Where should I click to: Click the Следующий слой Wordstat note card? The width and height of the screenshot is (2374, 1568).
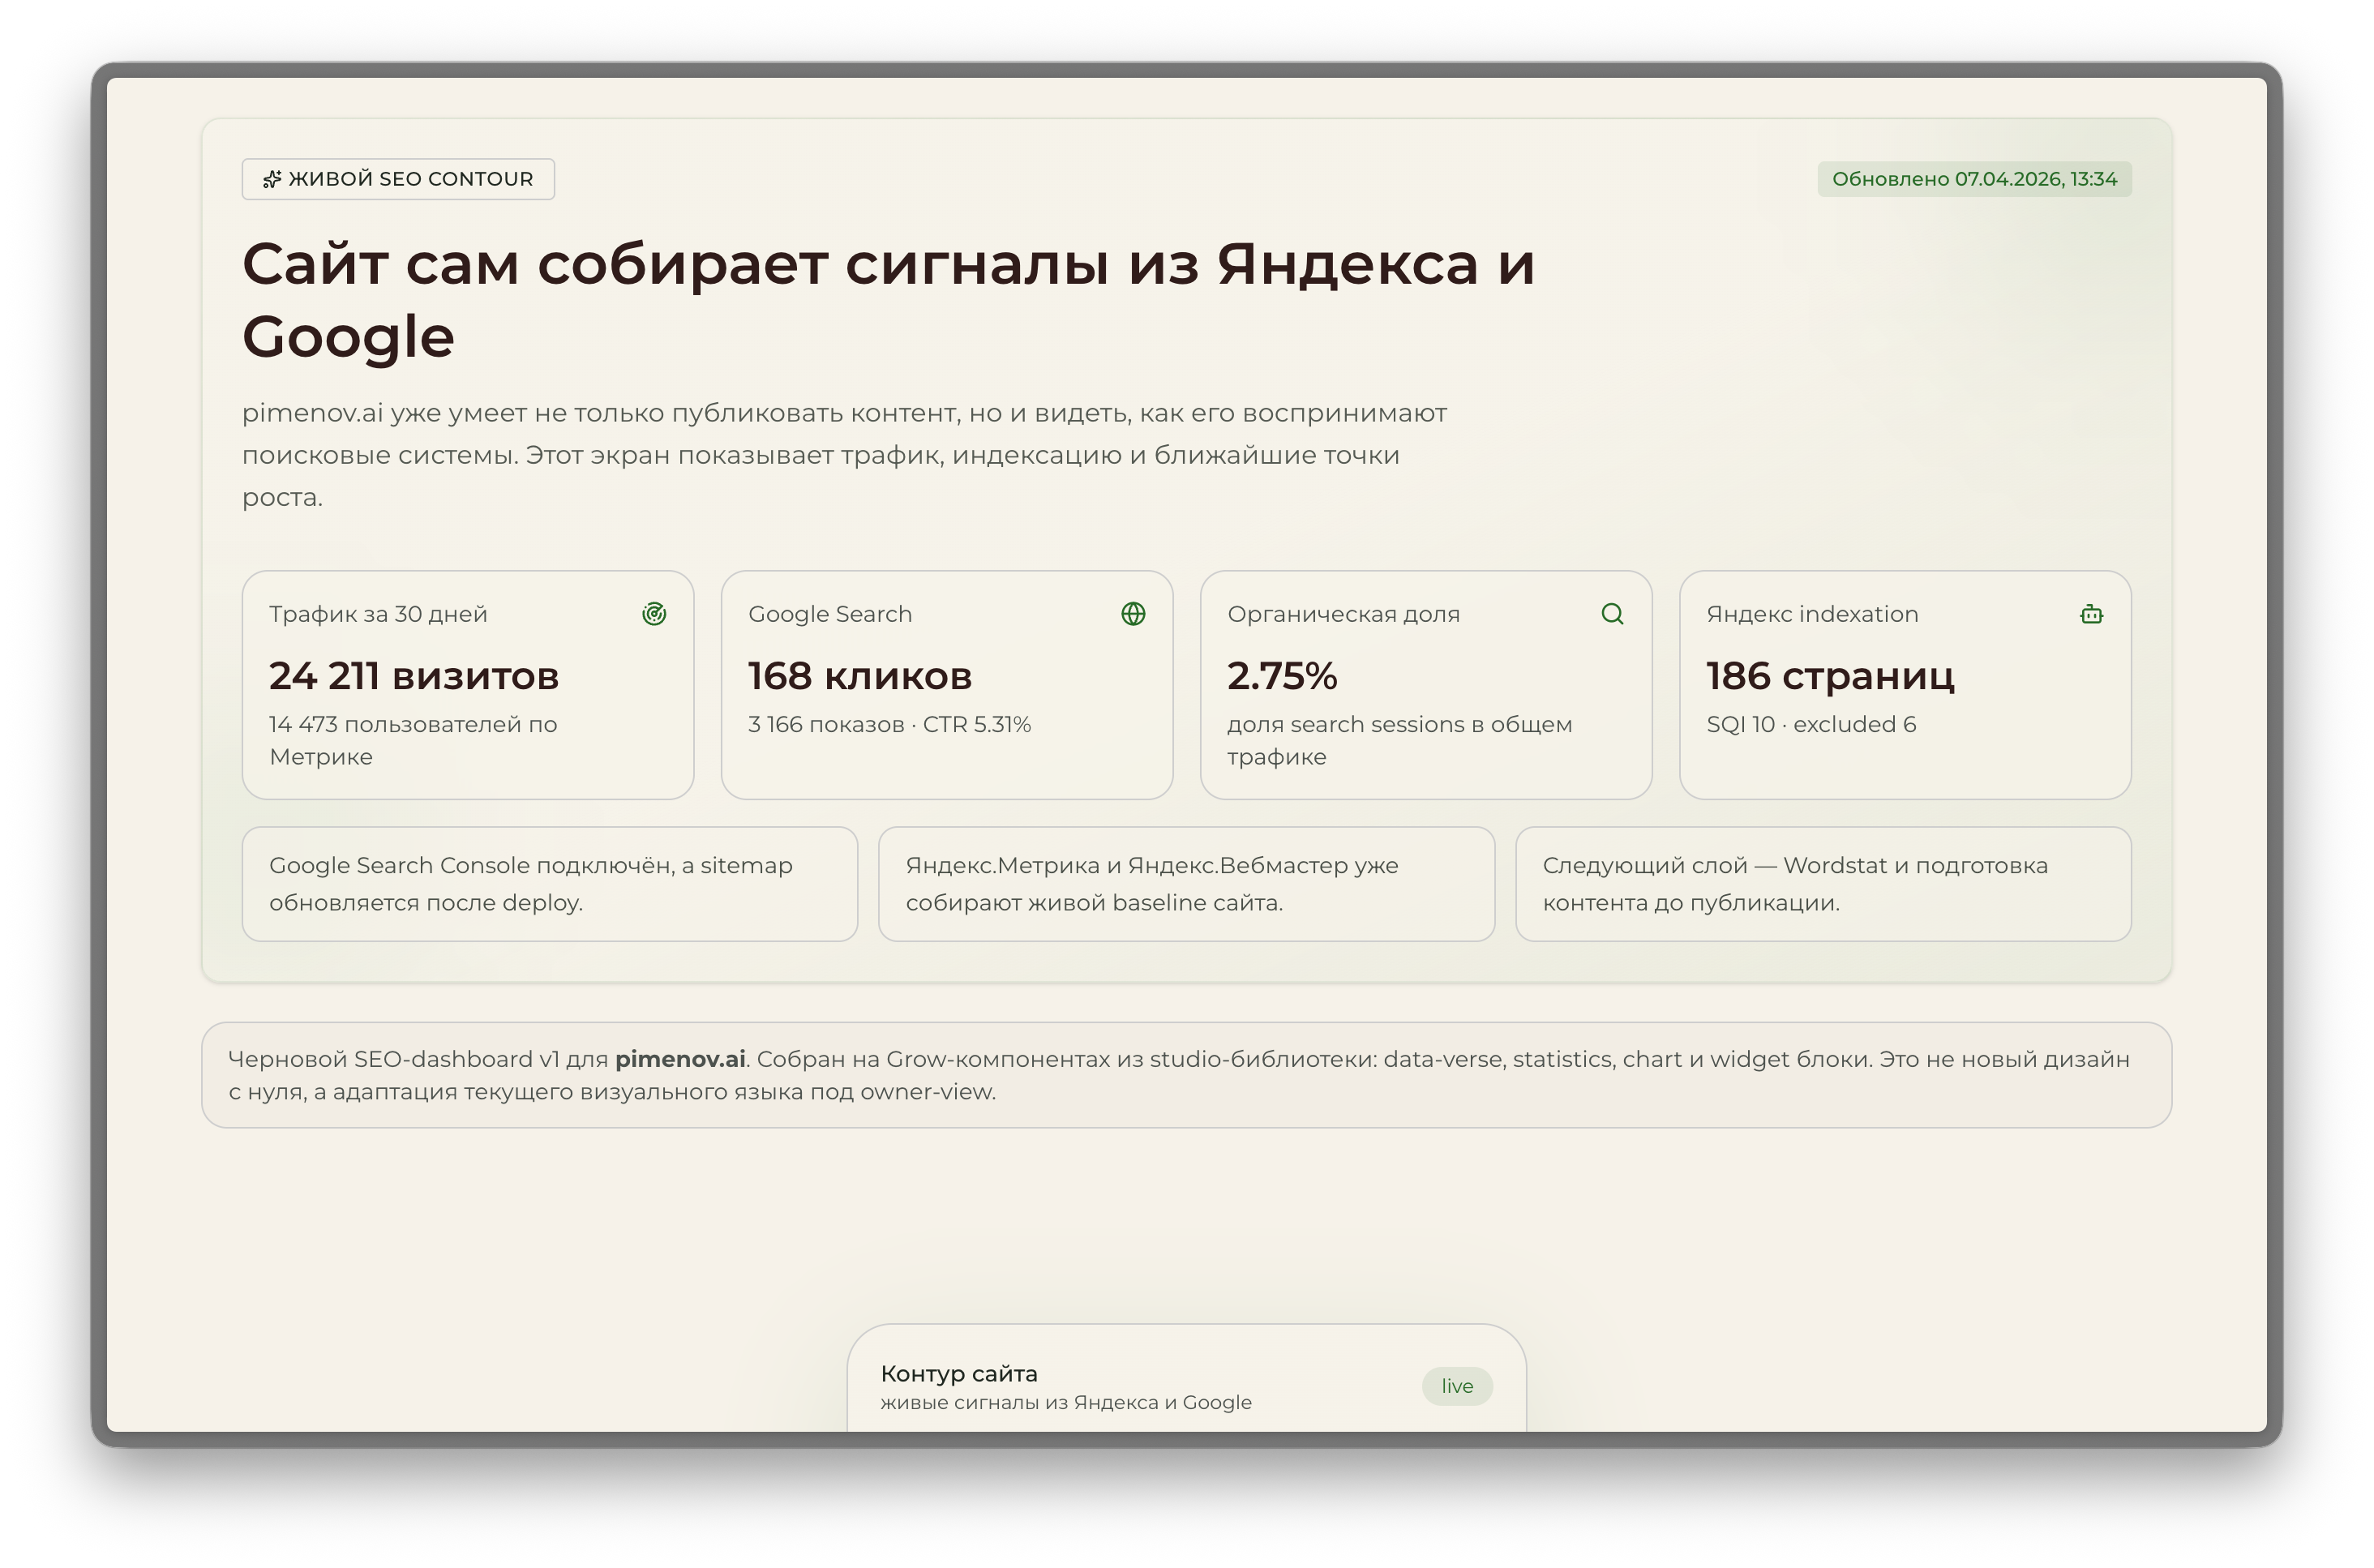pyautogui.click(x=1823, y=884)
